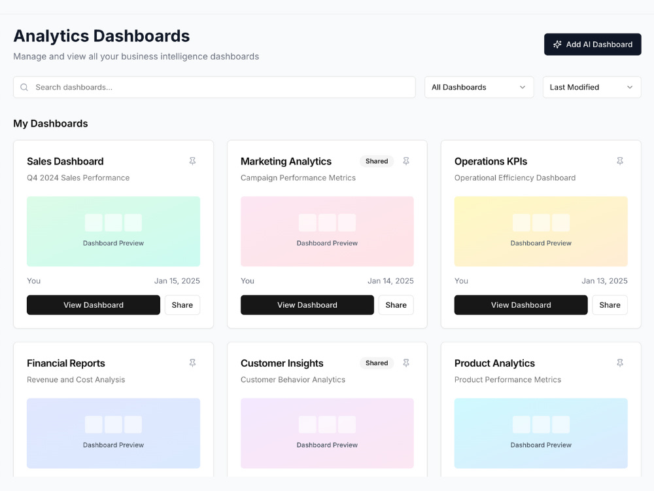Click the My Dashboards section heading
This screenshot has width=654, height=491.
[x=50, y=124]
